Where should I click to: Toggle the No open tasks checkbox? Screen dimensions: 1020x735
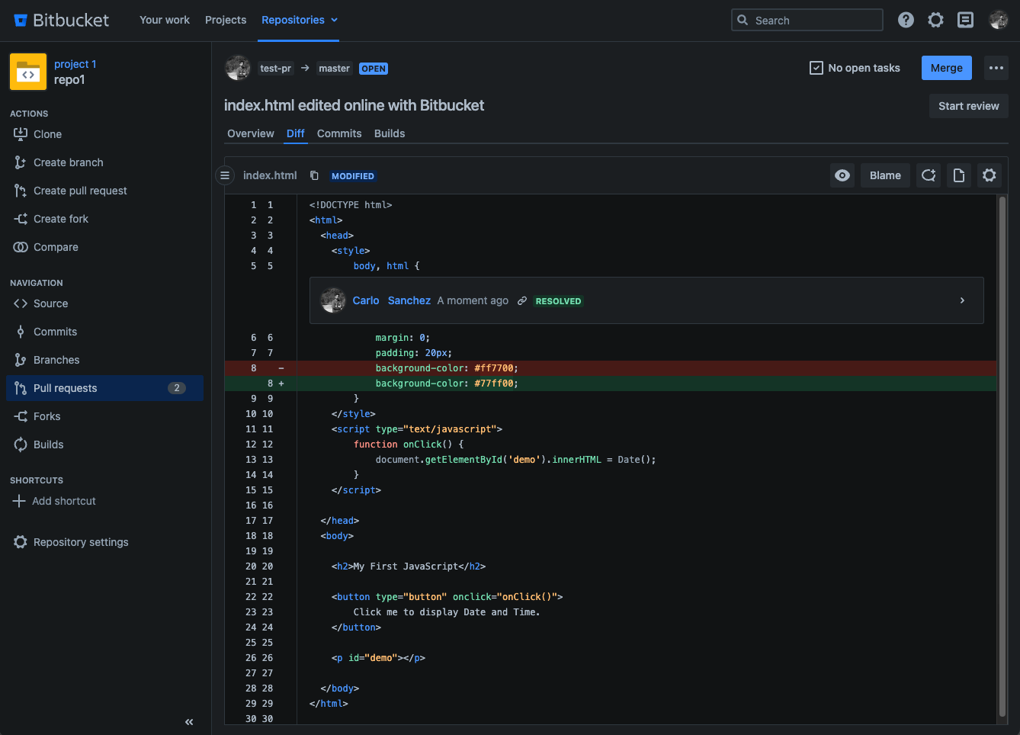(x=816, y=68)
